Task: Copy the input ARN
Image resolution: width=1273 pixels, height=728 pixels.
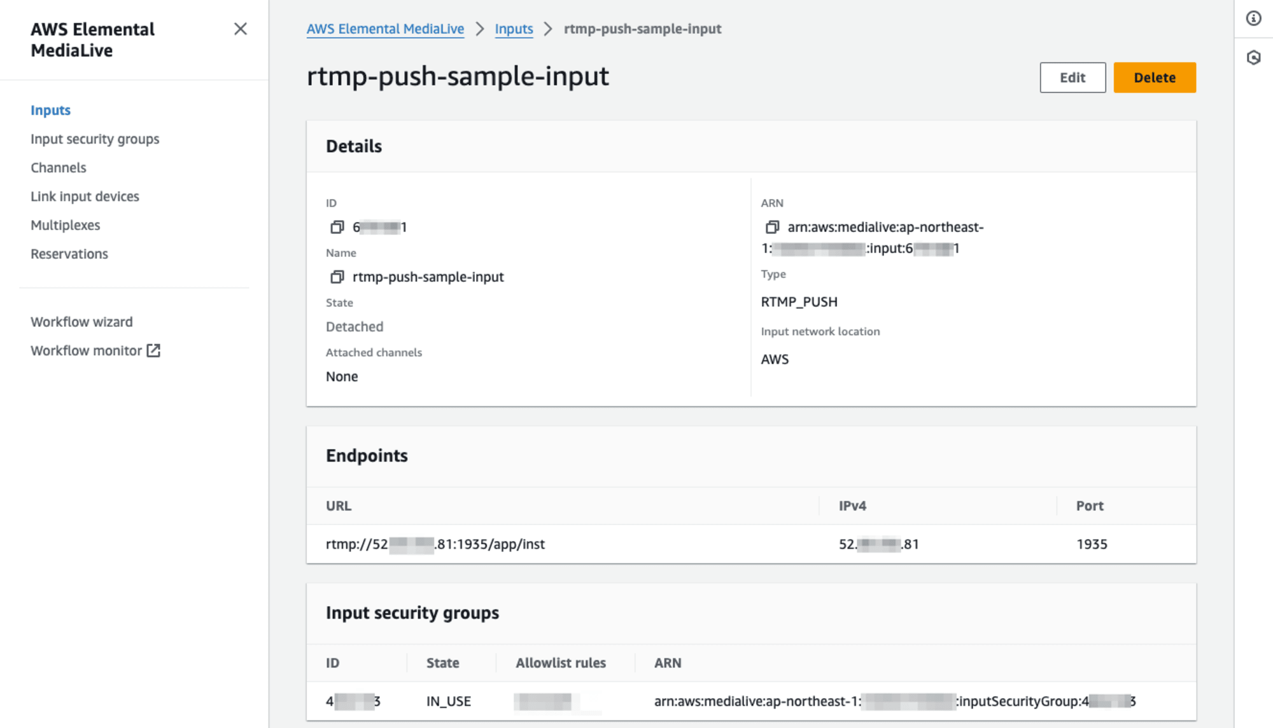Action: [x=772, y=227]
